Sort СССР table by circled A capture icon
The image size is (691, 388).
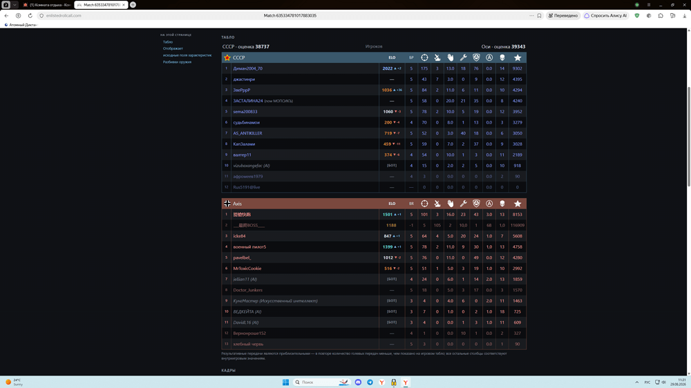point(489,58)
